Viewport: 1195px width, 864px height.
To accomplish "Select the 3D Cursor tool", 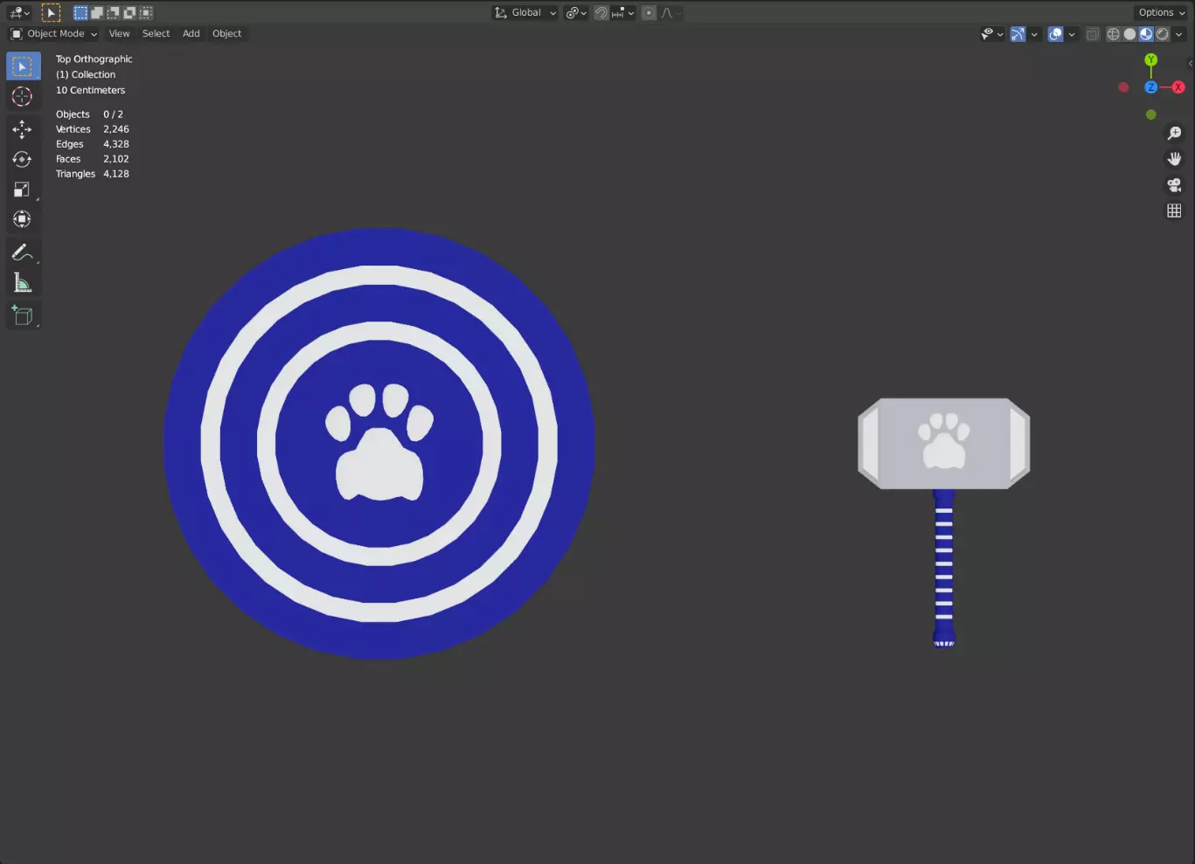I will point(22,97).
